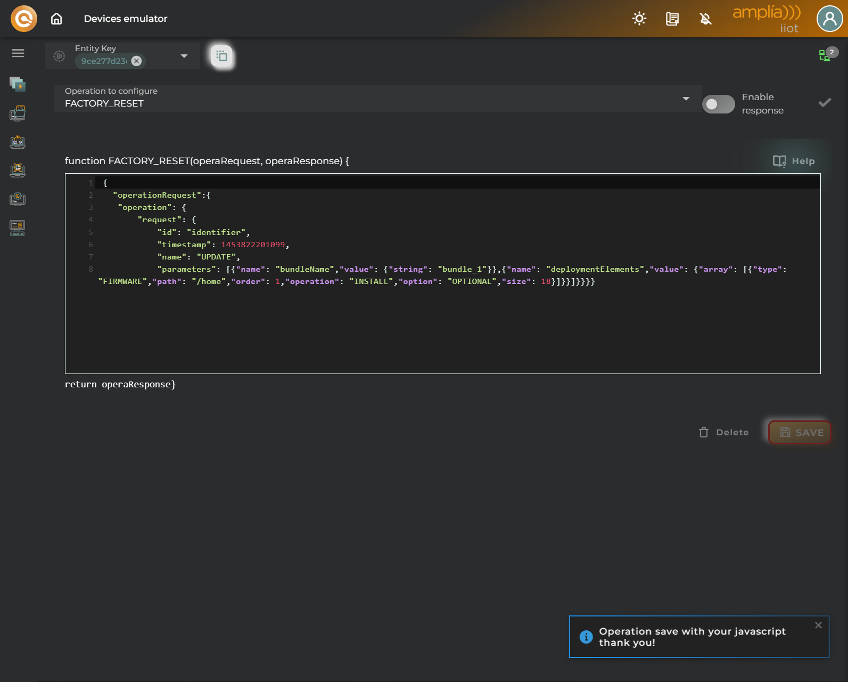
Task: Open the terminal with keyboard sidebar icon
Action: tap(18, 228)
